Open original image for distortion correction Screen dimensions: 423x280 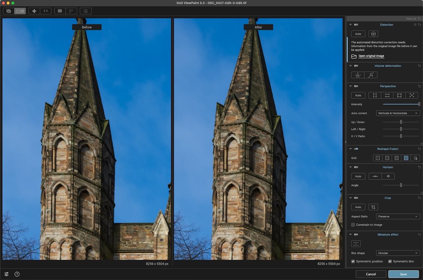point(371,56)
